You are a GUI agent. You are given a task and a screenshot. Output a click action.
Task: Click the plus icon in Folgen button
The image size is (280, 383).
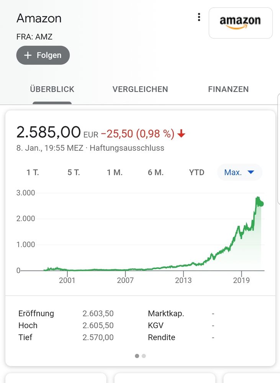pyautogui.click(x=28, y=55)
